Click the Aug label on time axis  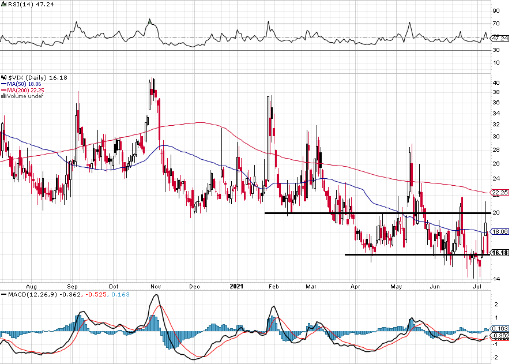click(31, 287)
